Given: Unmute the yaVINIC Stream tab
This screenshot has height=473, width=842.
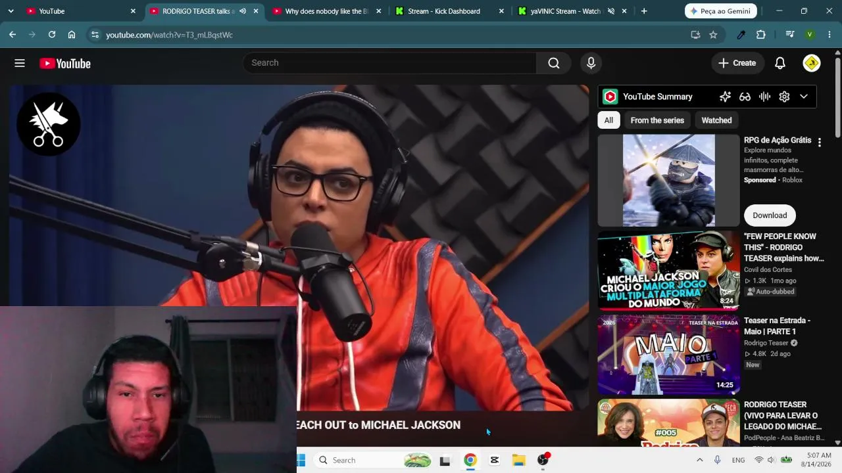Looking at the screenshot, I should 611,11.
